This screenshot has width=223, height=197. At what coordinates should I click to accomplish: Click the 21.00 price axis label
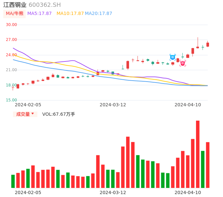coord(11,70)
